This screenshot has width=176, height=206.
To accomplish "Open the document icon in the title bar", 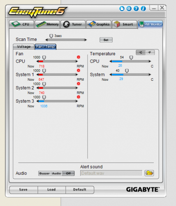I will (122, 9).
